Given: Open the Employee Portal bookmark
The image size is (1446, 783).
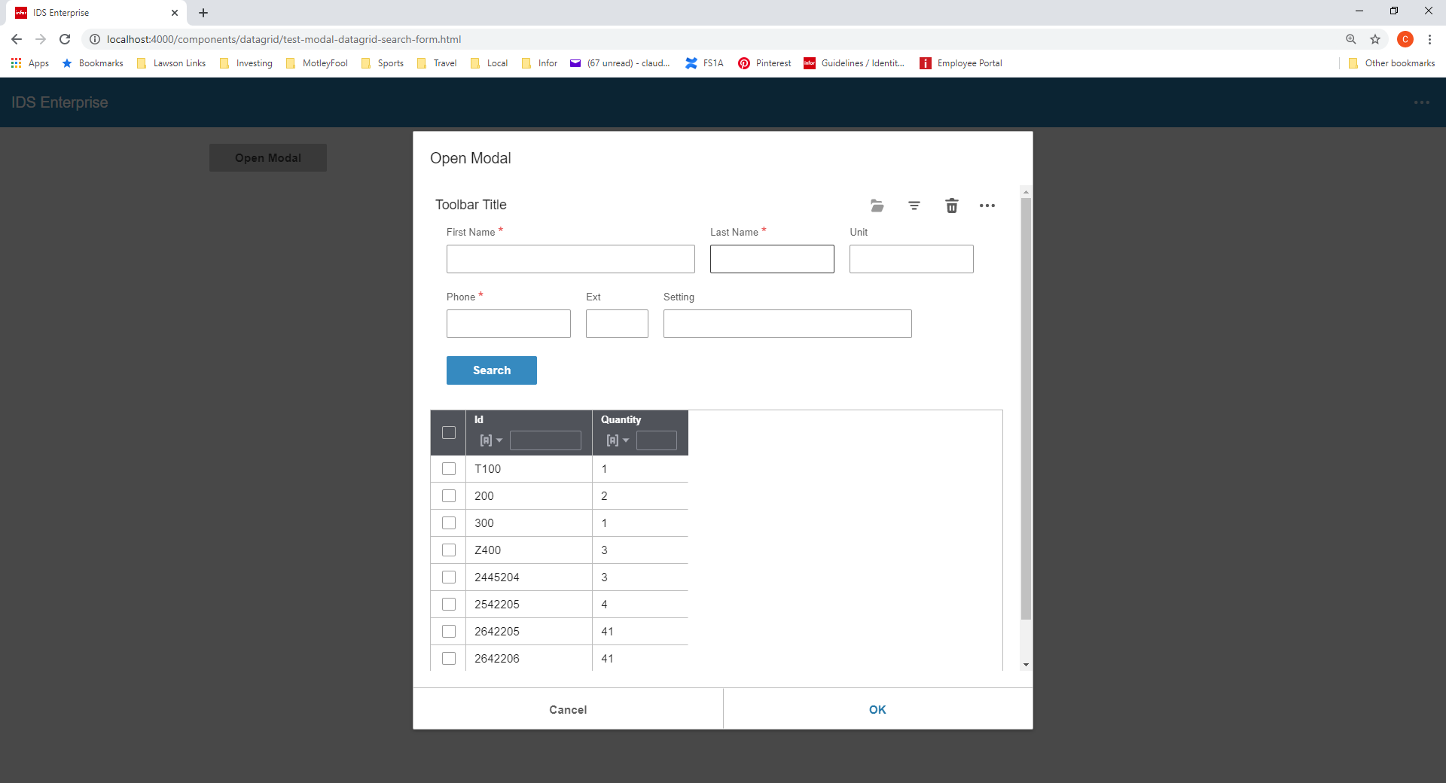Looking at the screenshot, I should (x=961, y=63).
